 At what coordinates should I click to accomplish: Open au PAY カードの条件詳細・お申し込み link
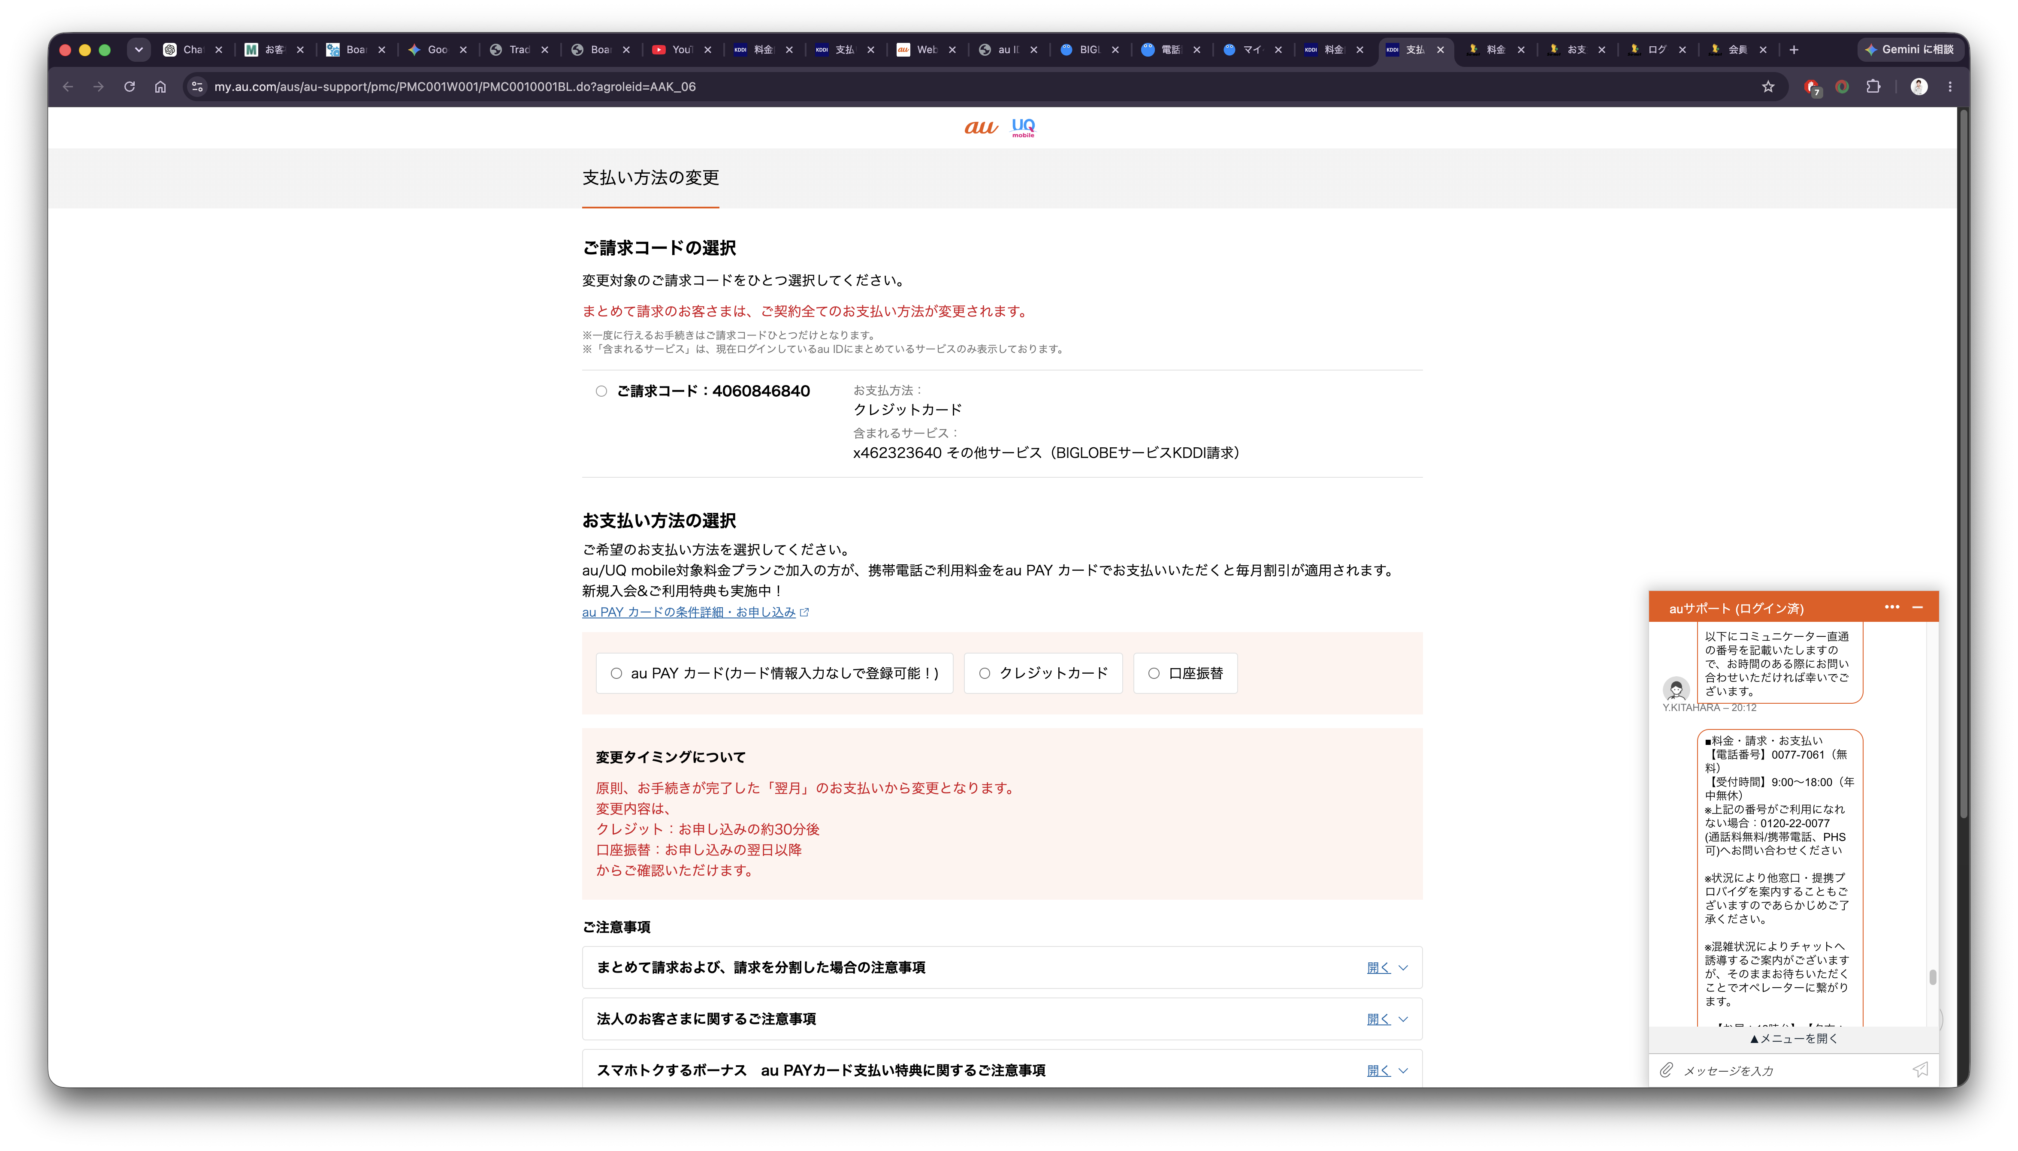point(695,612)
